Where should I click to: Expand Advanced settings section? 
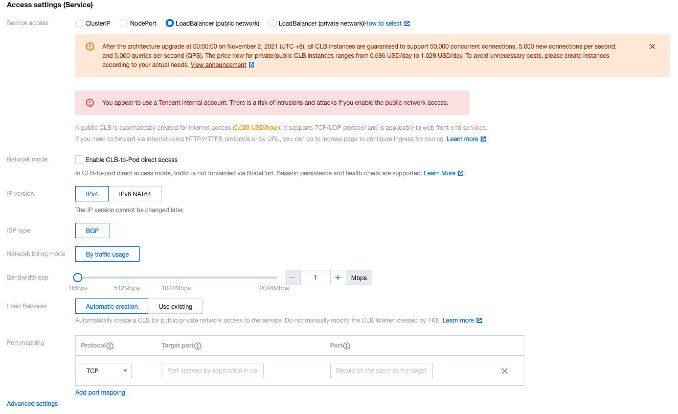coord(32,404)
